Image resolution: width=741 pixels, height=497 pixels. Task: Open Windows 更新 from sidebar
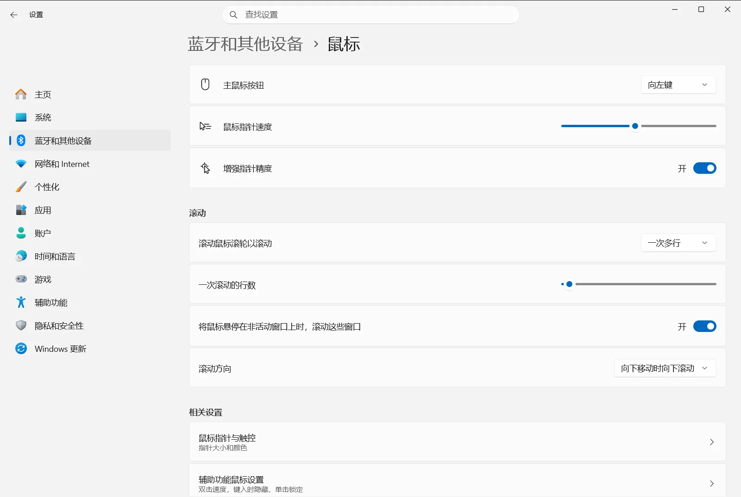90,349
